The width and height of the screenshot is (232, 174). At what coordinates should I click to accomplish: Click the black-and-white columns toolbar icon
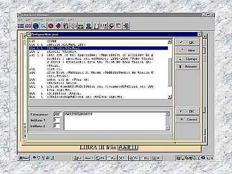pos(103,26)
